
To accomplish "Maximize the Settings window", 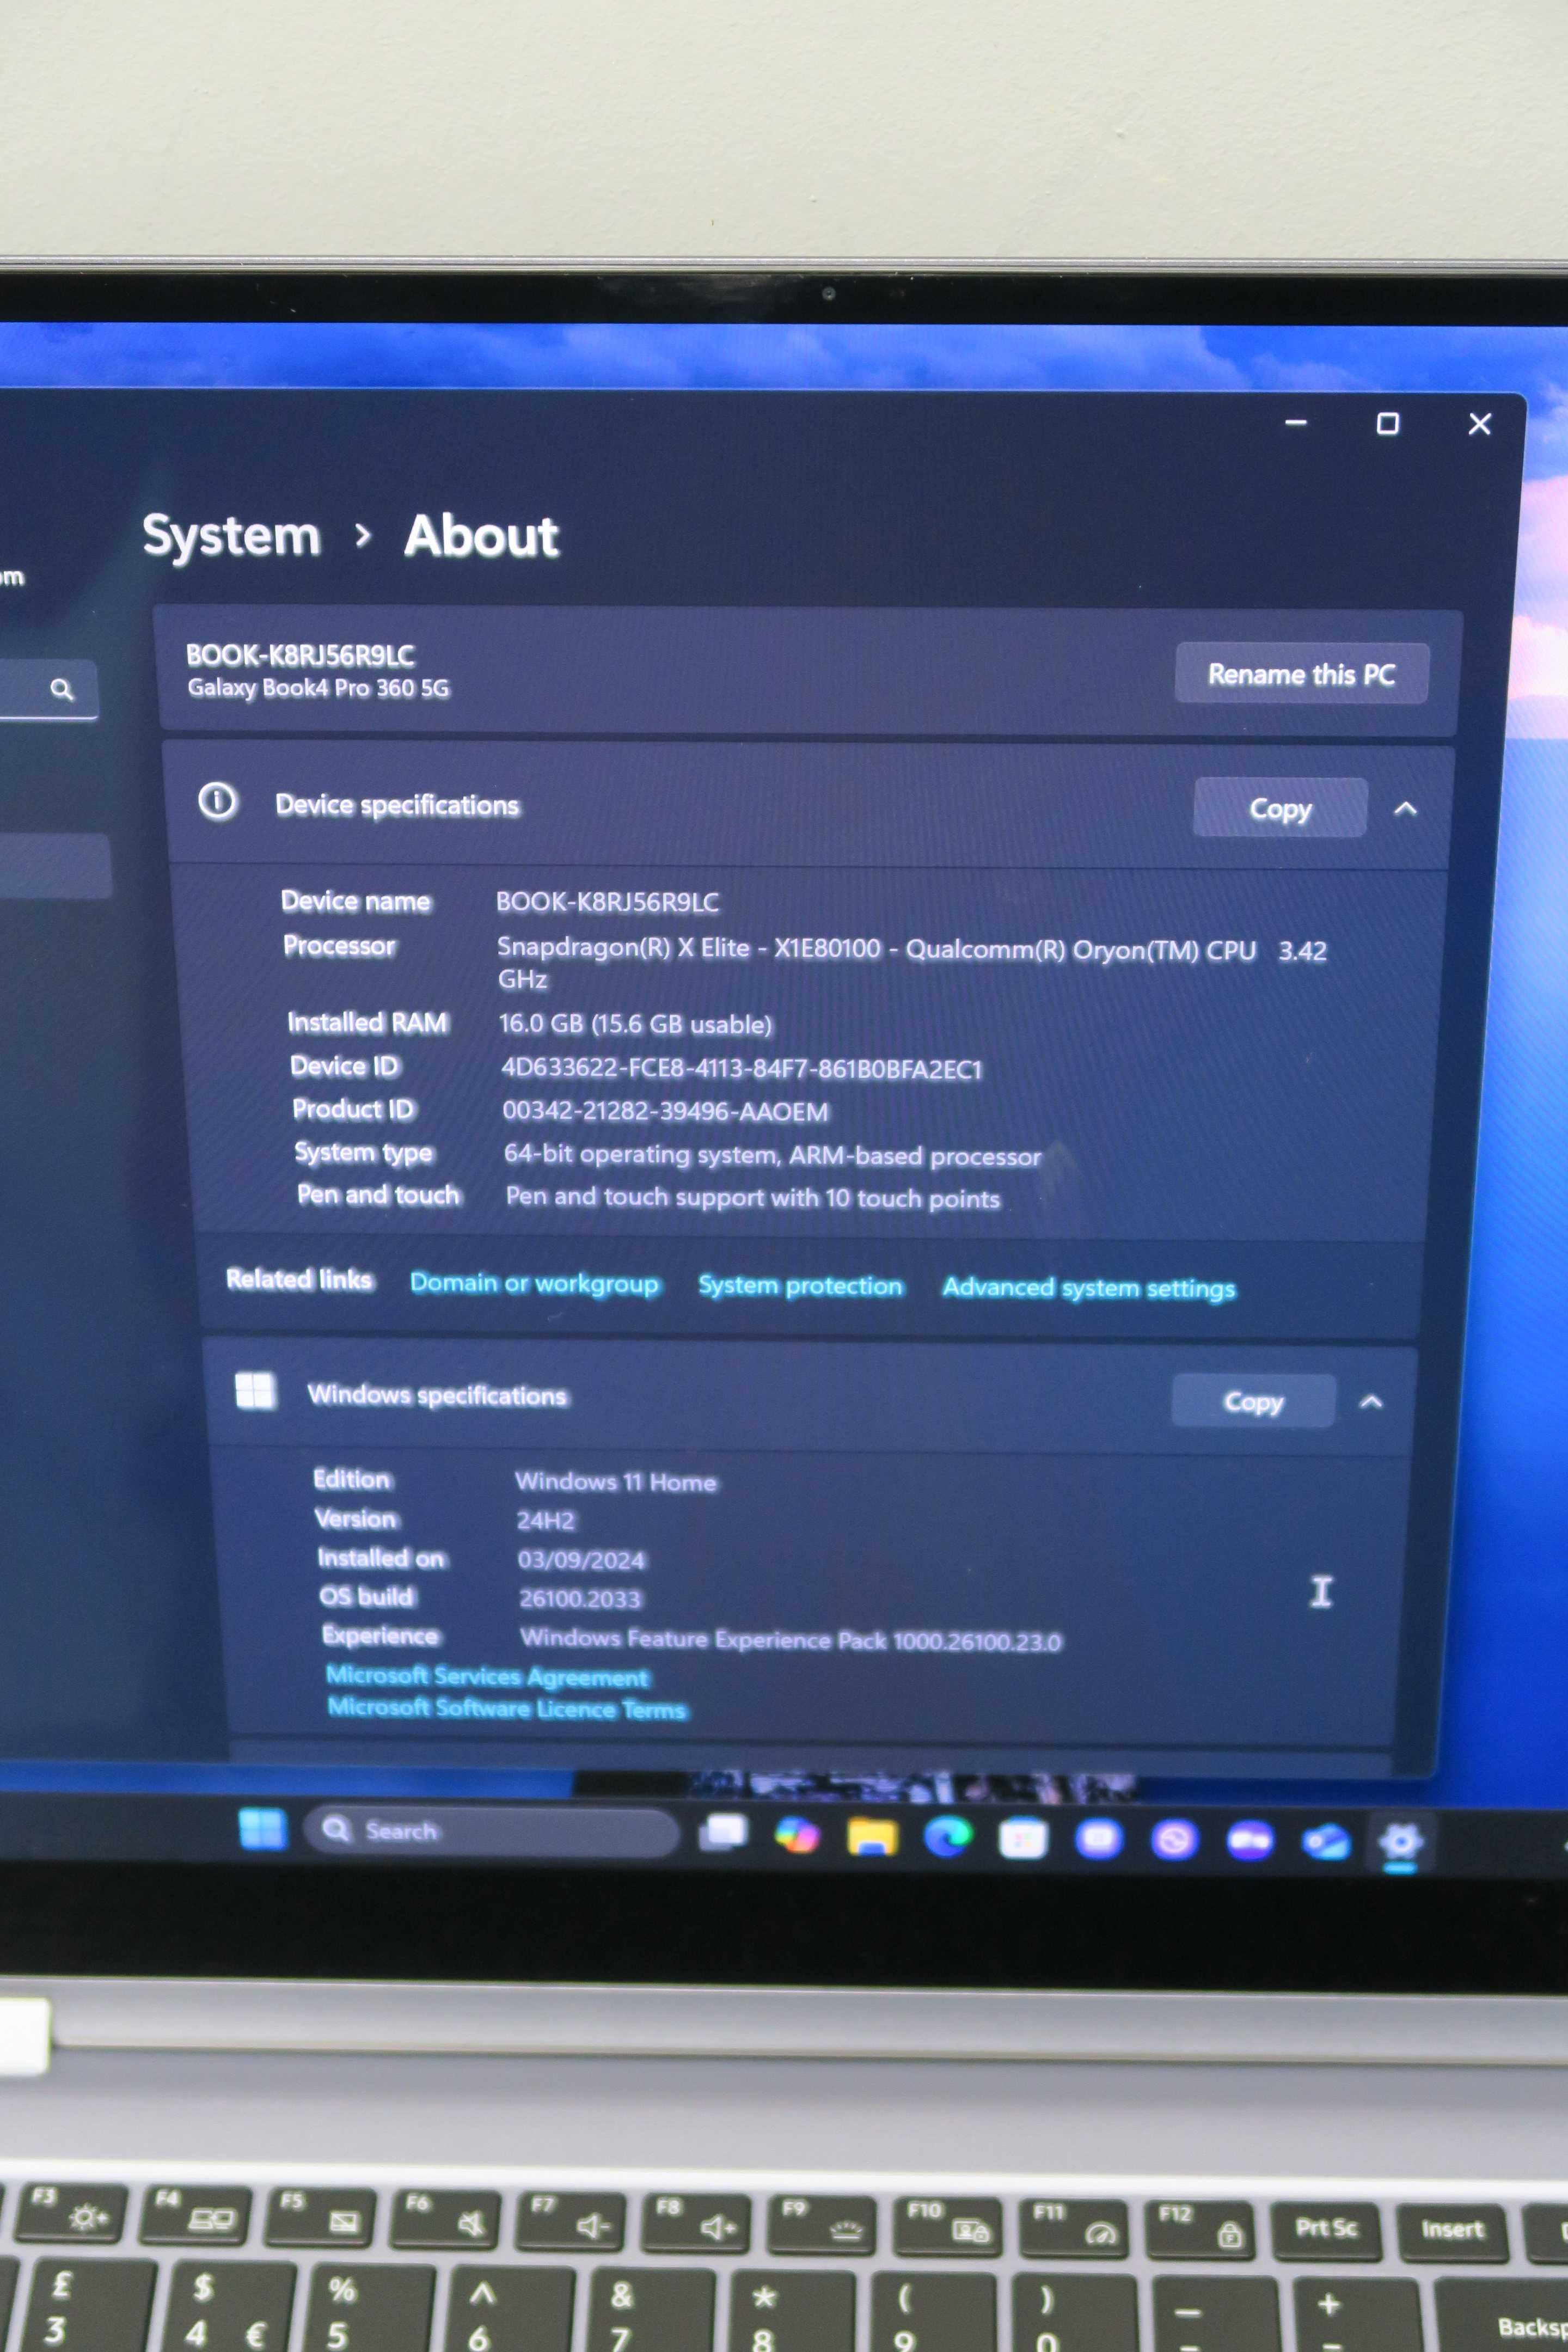I will [x=1387, y=424].
